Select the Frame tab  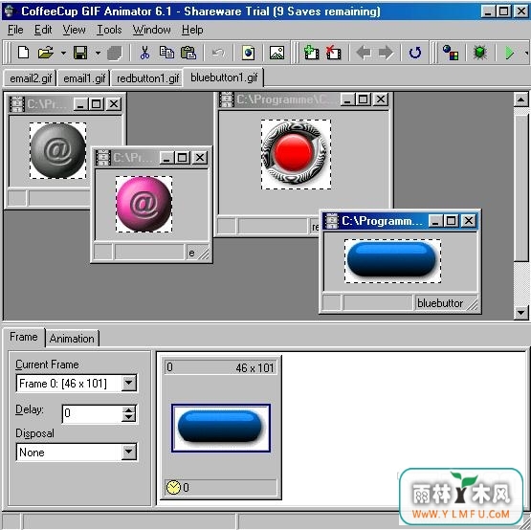23,337
